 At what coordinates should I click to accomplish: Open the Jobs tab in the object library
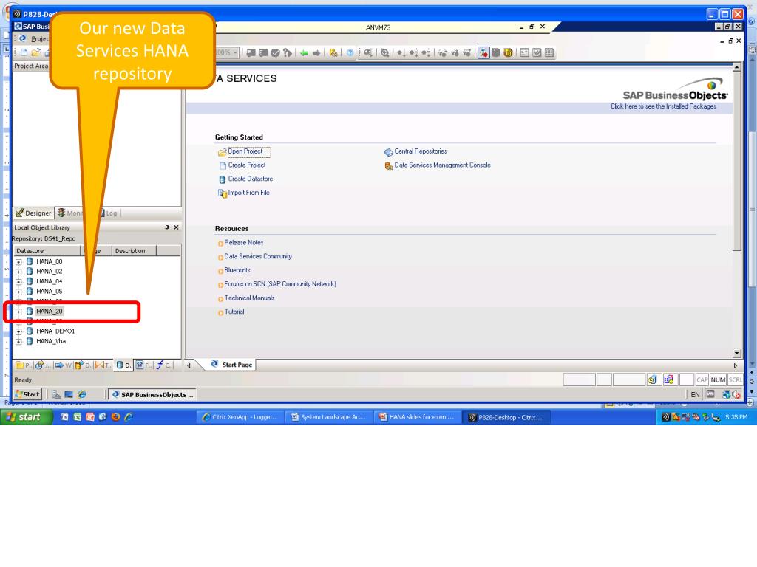(42, 365)
